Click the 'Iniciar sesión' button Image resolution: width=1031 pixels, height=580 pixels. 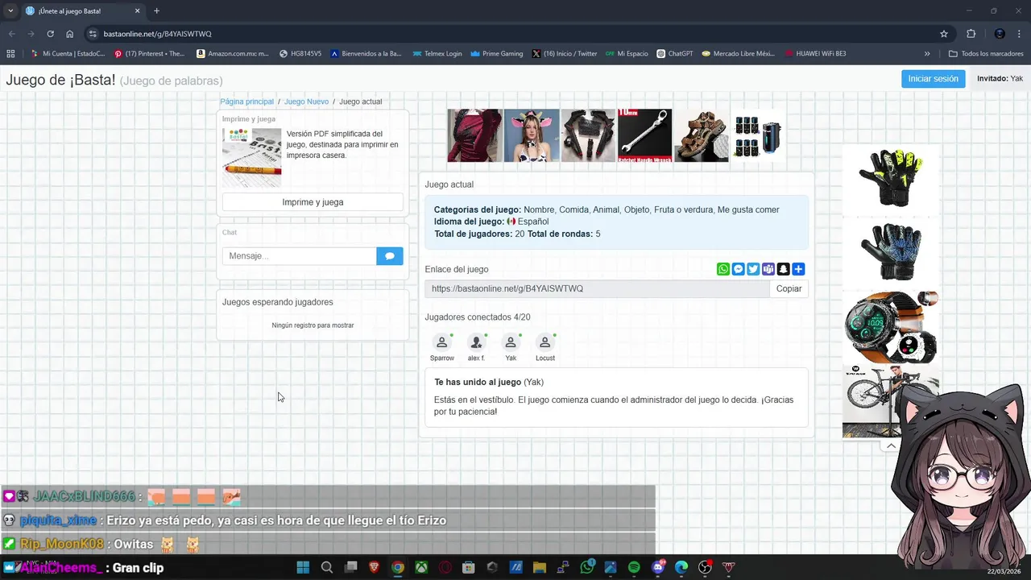tap(933, 79)
